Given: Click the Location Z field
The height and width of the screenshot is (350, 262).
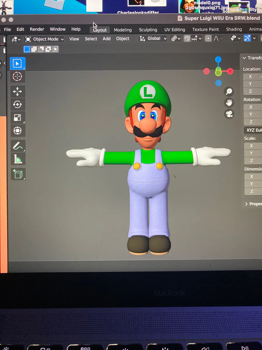Looking at the screenshot, I should tap(253, 91).
